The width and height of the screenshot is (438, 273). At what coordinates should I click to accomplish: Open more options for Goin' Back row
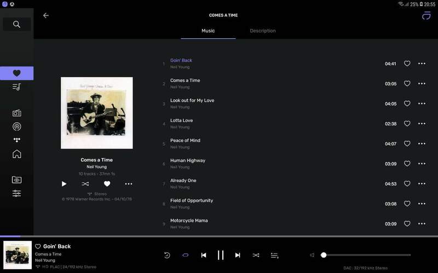(x=422, y=63)
